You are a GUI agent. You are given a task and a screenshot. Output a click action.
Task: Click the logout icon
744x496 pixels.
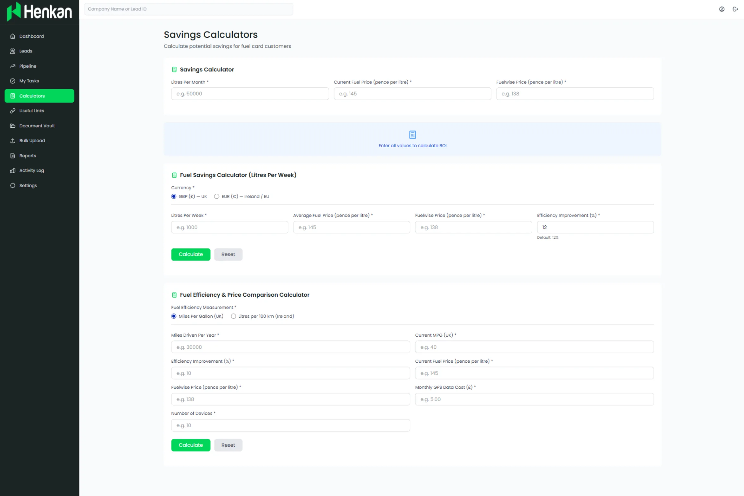click(735, 9)
